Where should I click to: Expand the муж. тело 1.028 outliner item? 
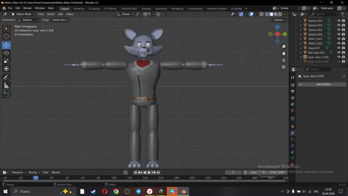(301, 57)
